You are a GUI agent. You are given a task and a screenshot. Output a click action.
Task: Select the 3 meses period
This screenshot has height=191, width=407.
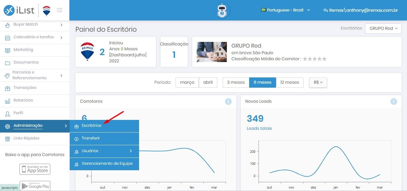[236, 82]
